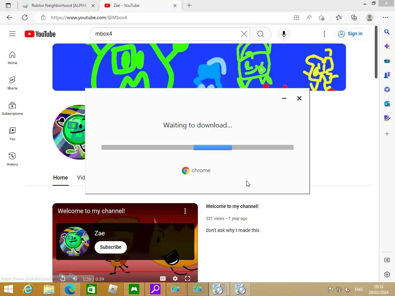Open Edge tab actions menu
This screenshot has height=296, width=395.
pos(8,5)
